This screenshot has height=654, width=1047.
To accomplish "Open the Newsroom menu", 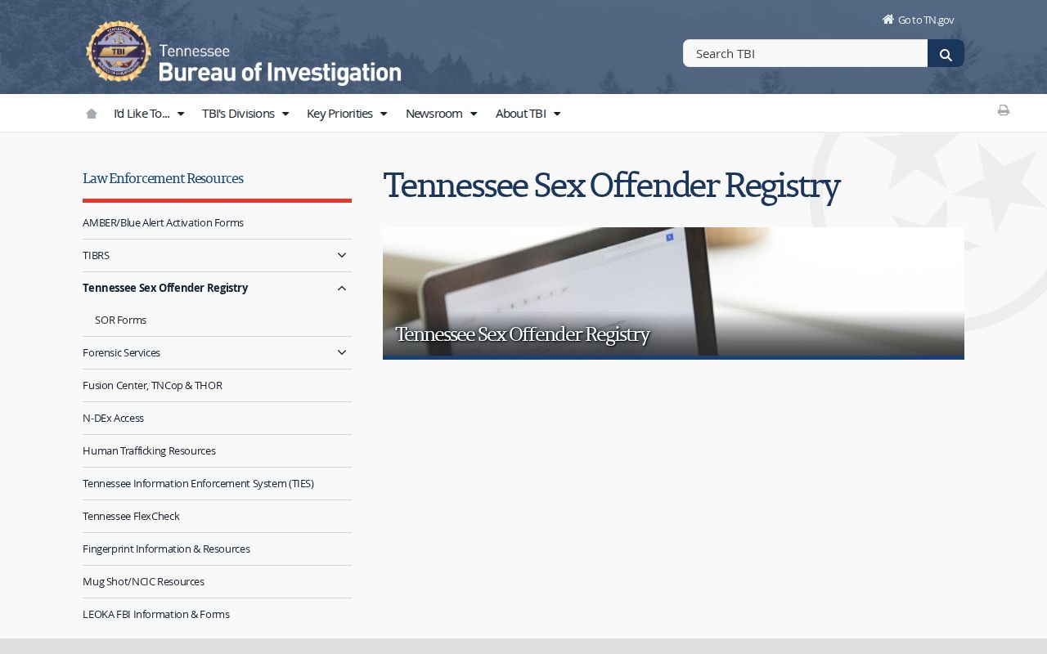I will [442, 114].
